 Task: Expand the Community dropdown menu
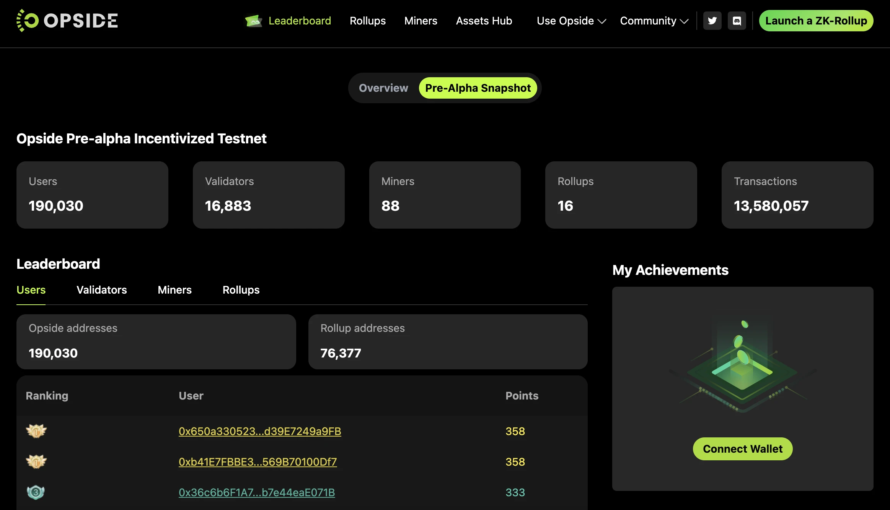click(x=654, y=21)
